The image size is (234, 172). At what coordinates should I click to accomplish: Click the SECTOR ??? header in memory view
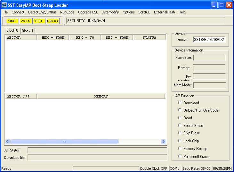pyautogui.click(x=21, y=96)
